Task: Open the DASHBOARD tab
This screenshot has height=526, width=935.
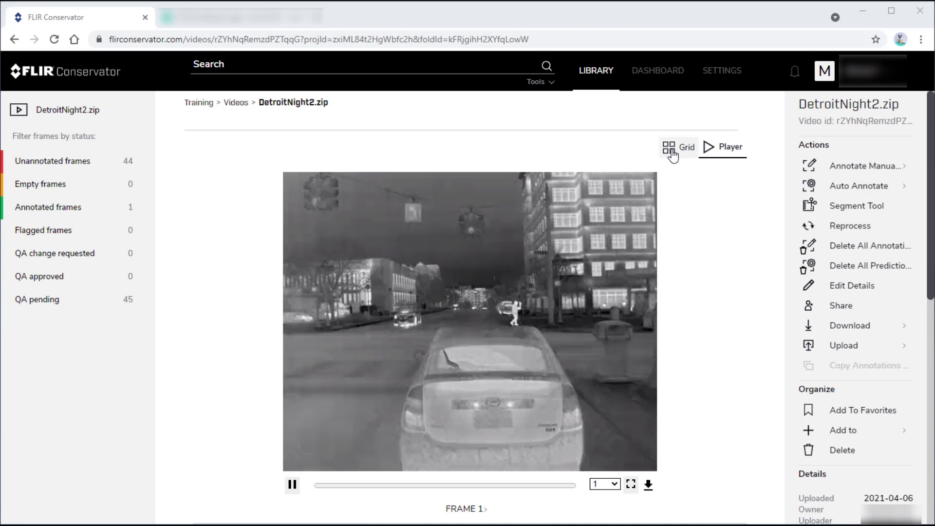Action: [657, 70]
